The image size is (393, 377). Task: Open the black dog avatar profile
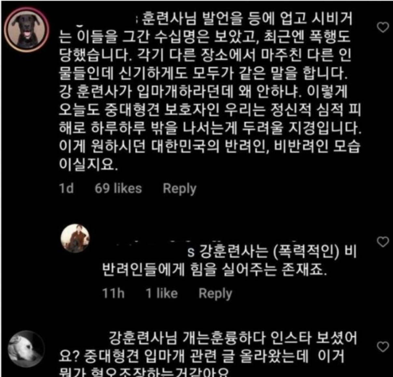[x=26, y=29]
